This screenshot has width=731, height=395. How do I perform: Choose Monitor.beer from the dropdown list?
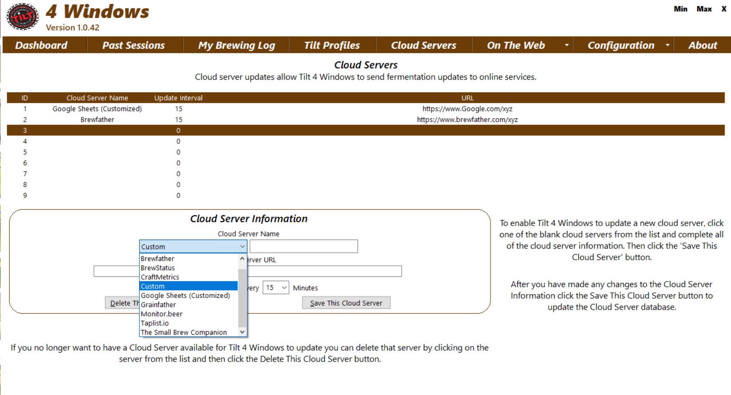coord(188,314)
